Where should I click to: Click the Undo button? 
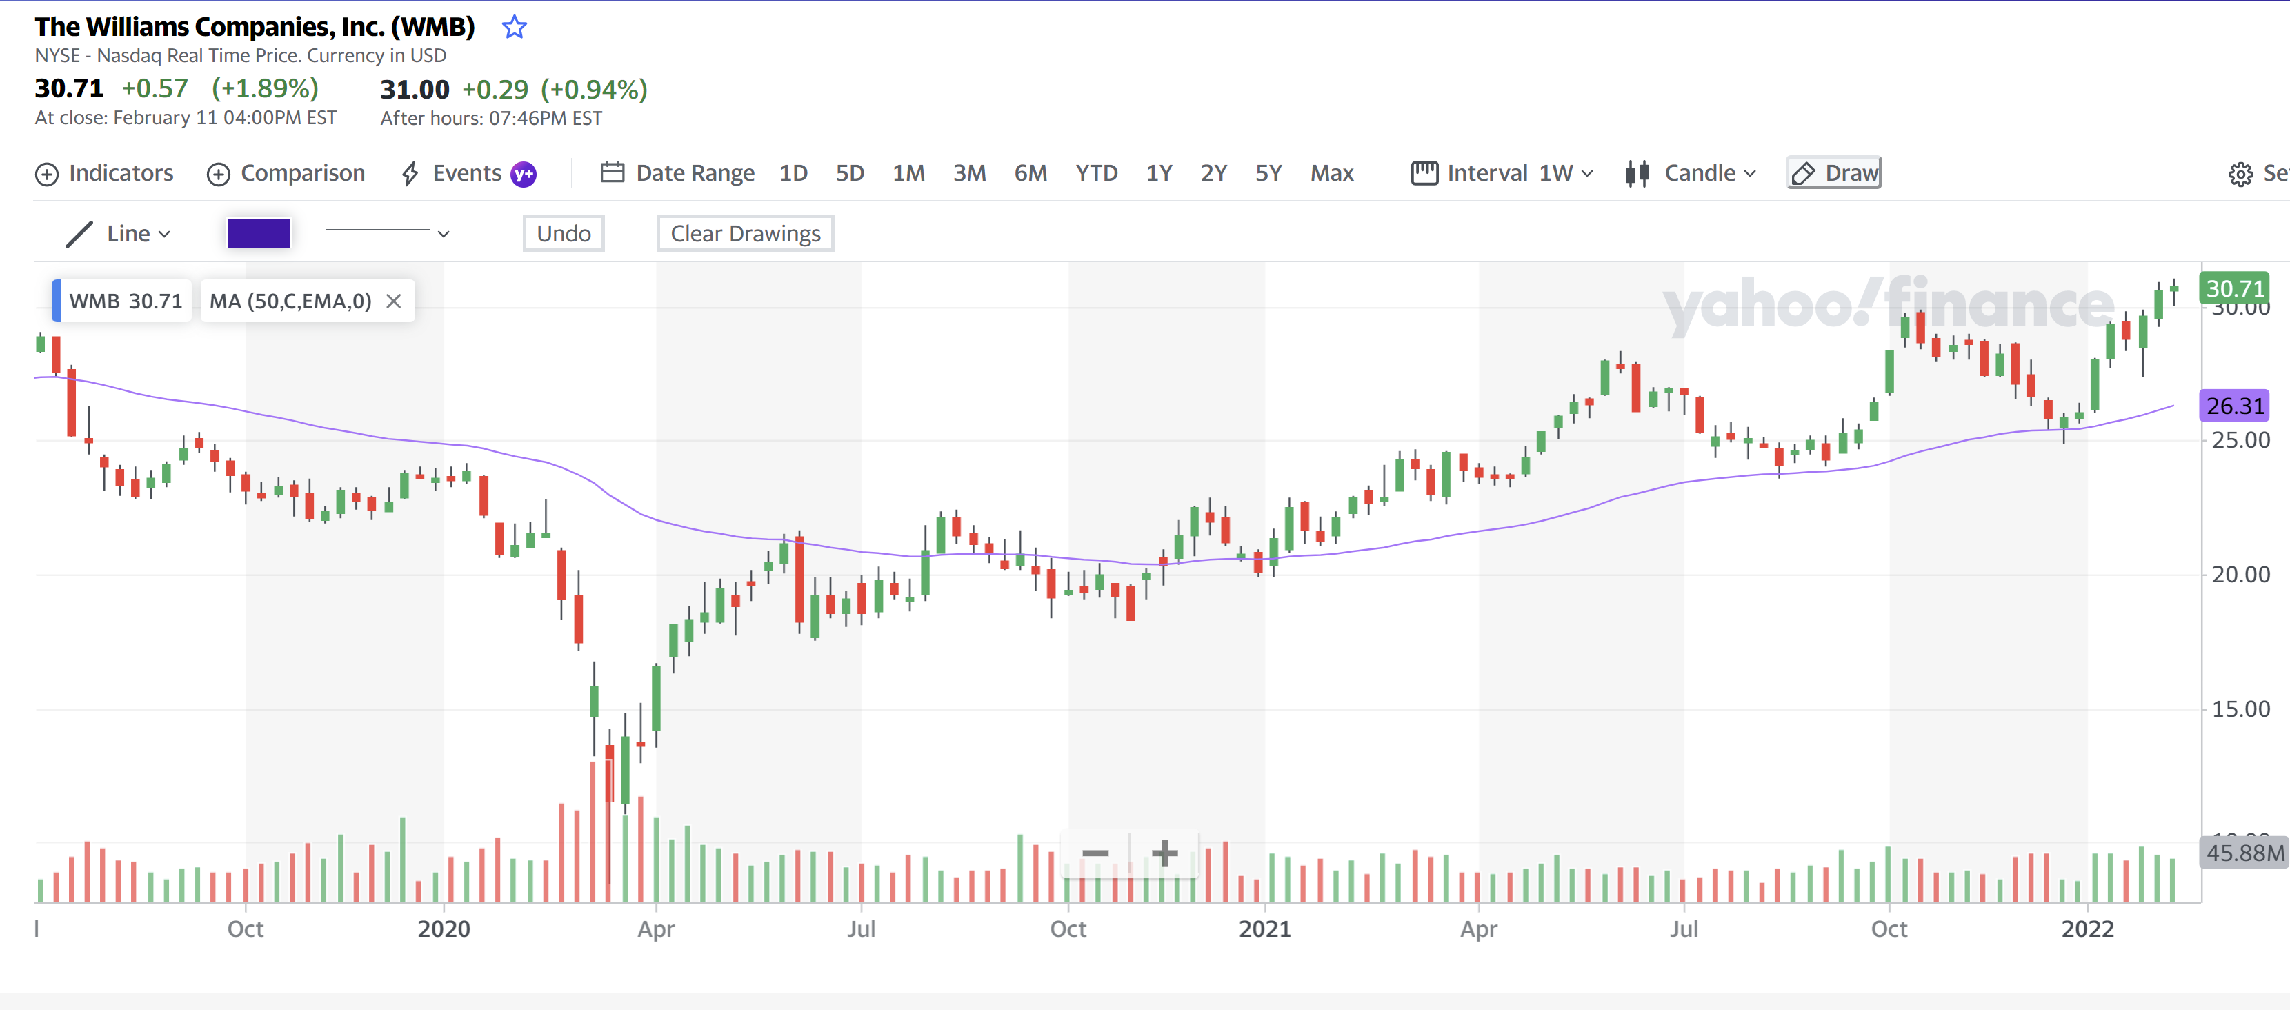564,234
